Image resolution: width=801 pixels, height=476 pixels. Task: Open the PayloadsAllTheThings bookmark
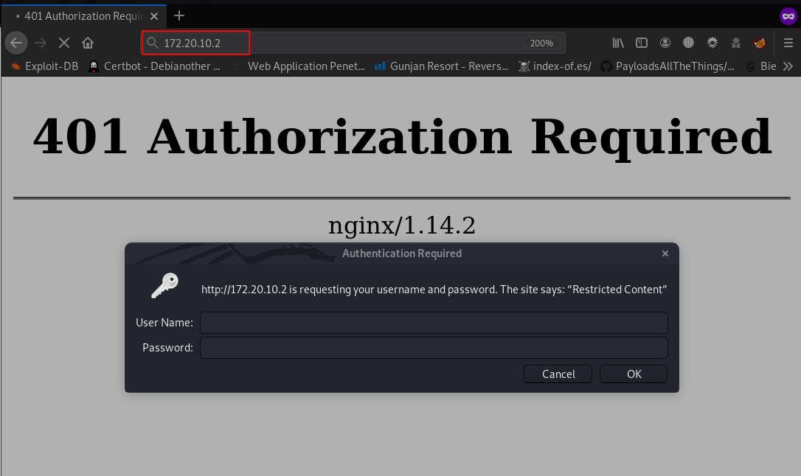click(667, 66)
